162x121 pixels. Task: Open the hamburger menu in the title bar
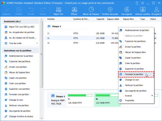142,3
